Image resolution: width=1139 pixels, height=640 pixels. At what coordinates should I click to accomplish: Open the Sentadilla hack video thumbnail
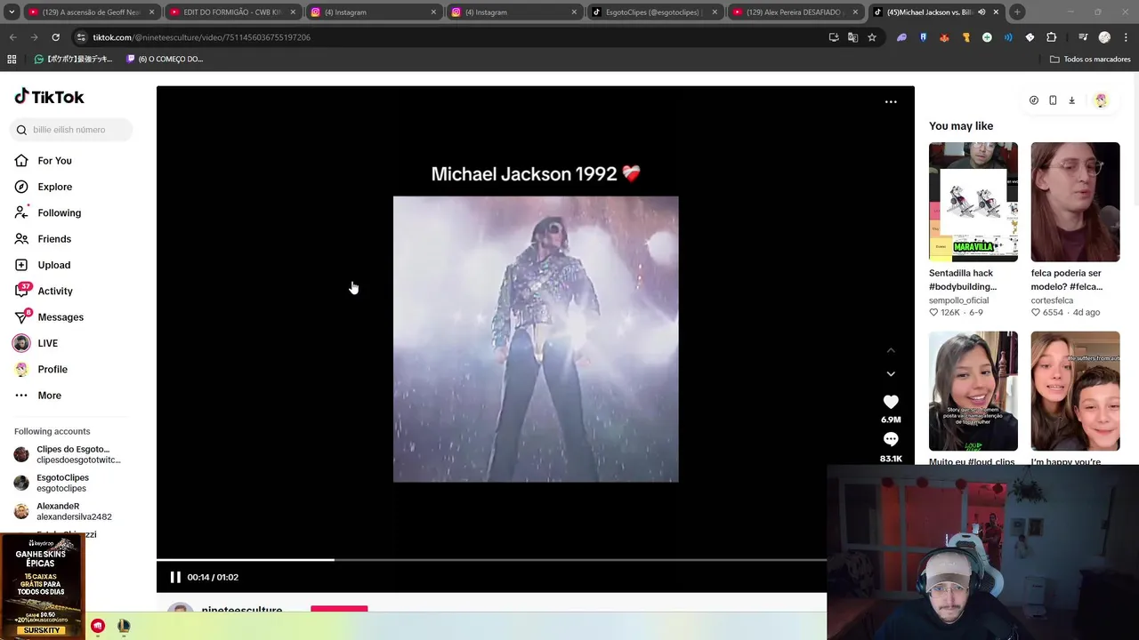[973, 202]
